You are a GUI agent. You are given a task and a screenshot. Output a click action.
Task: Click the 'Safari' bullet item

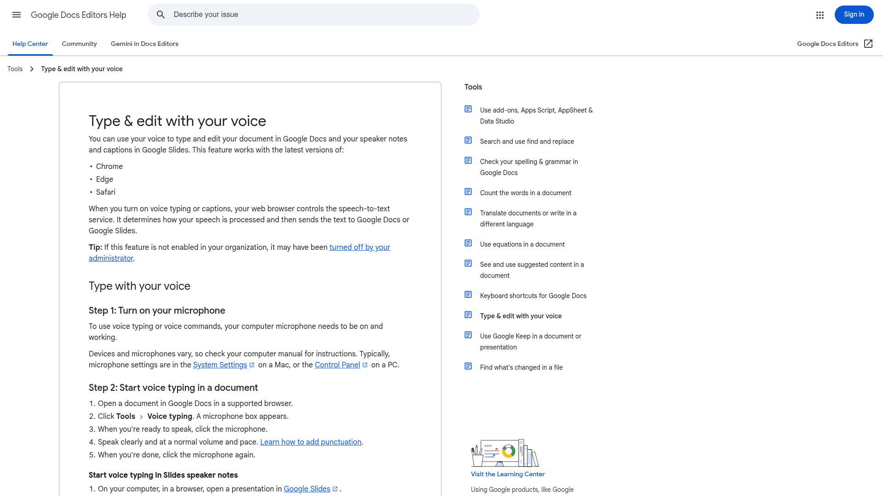point(106,192)
